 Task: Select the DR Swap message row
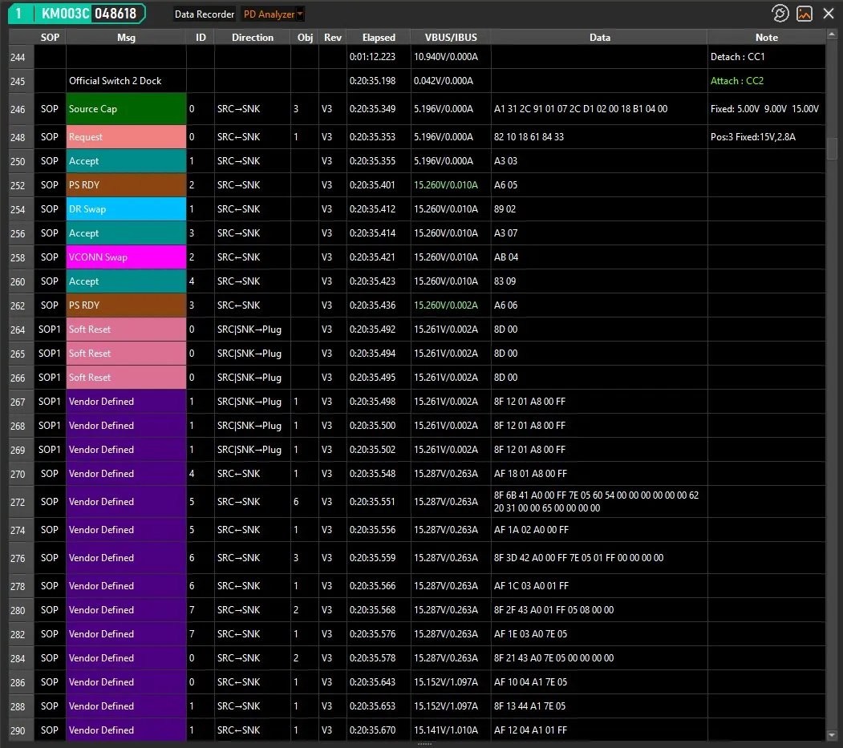pos(126,209)
